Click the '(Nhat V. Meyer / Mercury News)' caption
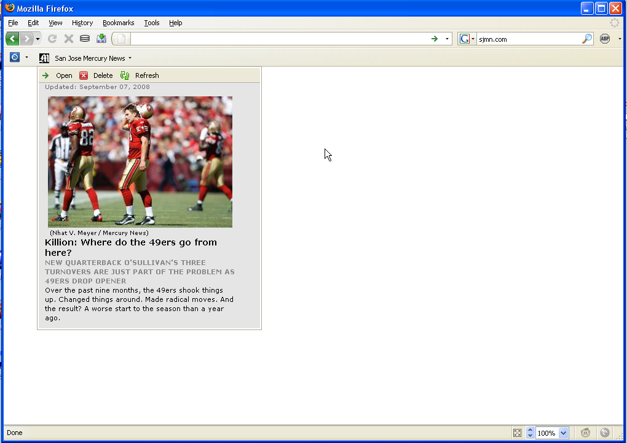The width and height of the screenshot is (627, 443). click(99, 233)
